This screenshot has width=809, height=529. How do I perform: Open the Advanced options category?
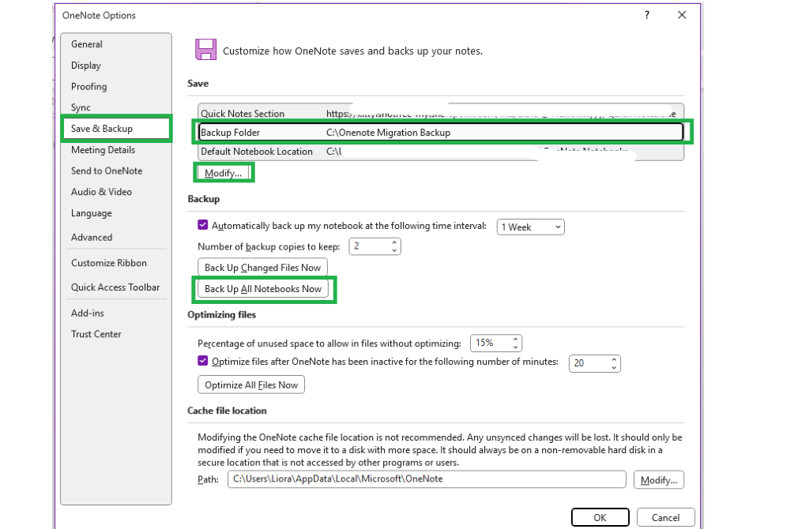(92, 237)
